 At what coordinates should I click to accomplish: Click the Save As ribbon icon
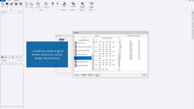(21, 4)
